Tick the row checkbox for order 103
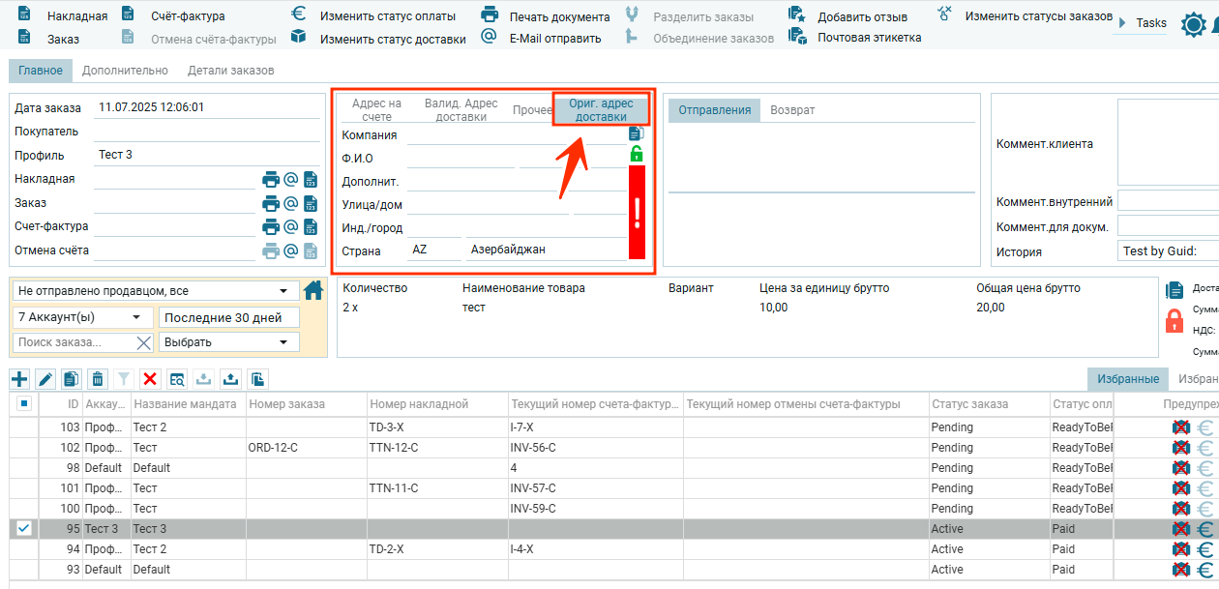The image size is (1219, 589). 24,427
